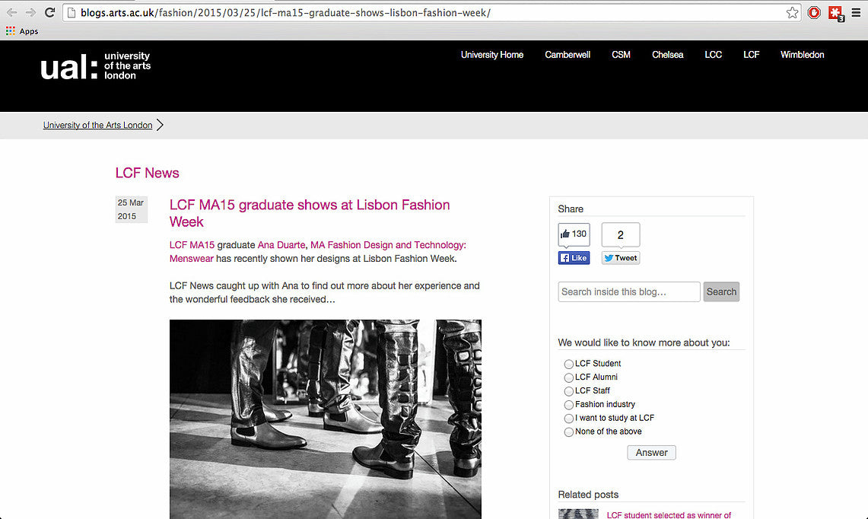Screen dimensions: 868x519
Task: Click the Search inside this blog field
Action: 629,292
